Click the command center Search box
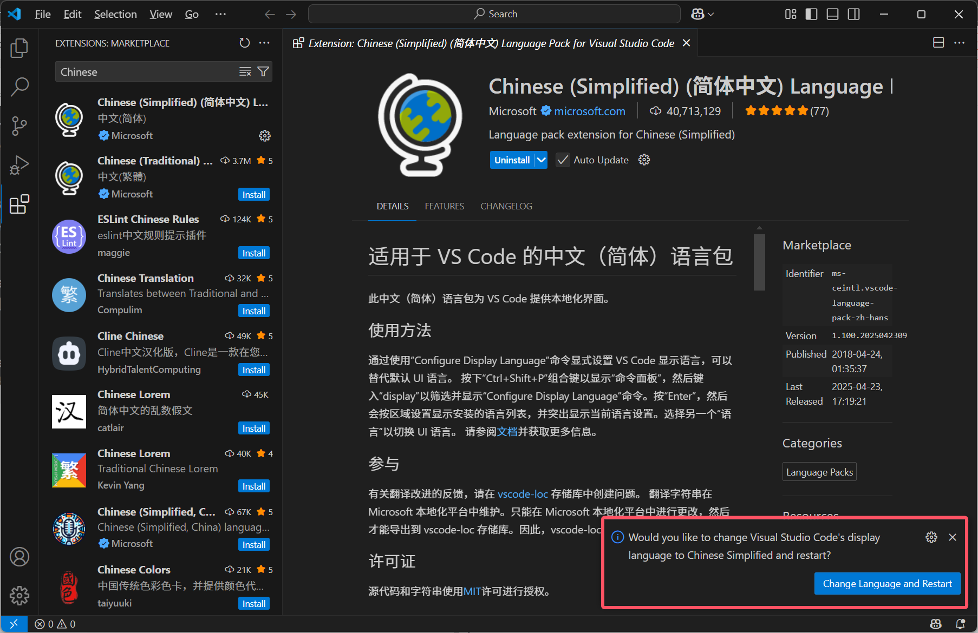 (494, 14)
